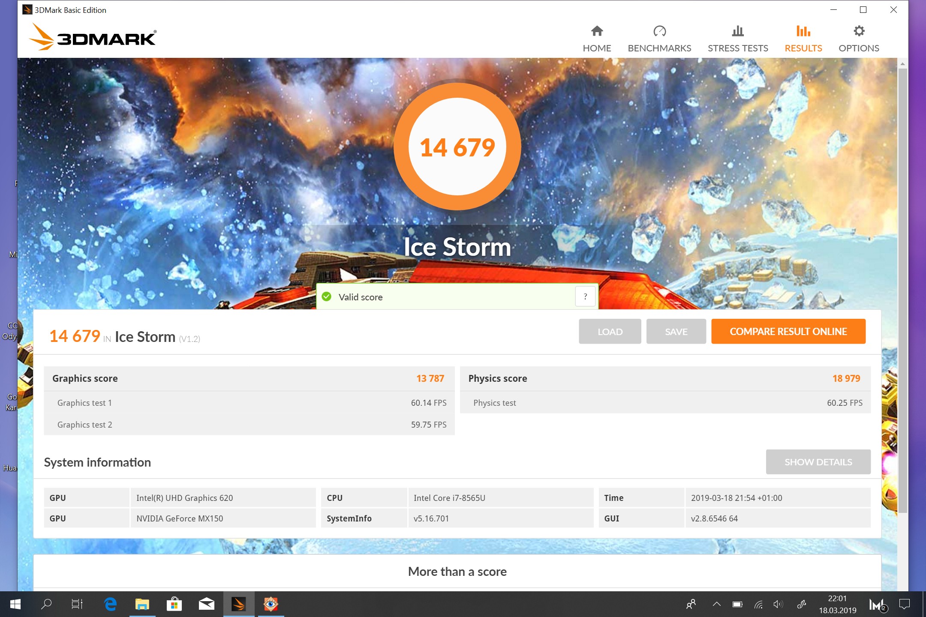Click the battery status icon
926x617 pixels.
(737, 604)
